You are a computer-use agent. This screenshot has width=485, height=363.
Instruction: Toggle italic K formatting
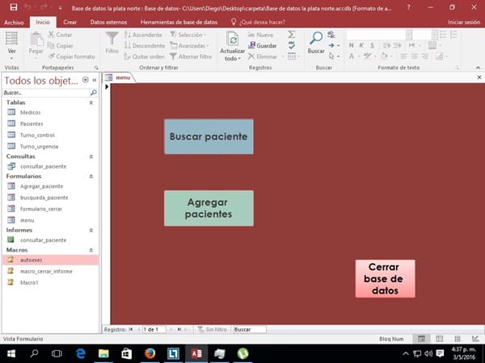[361, 45]
